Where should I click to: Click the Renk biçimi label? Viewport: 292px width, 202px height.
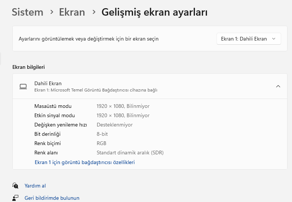48,143
